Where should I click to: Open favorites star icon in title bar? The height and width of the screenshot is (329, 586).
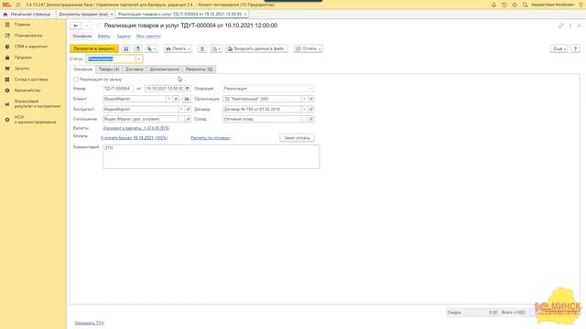pyautogui.click(x=515, y=5)
